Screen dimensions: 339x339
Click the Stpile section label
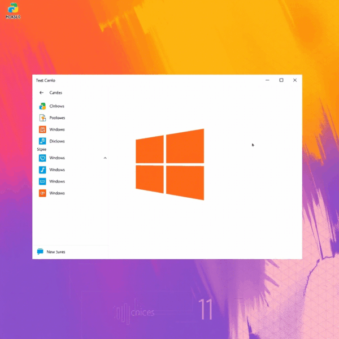coord(41,149)
